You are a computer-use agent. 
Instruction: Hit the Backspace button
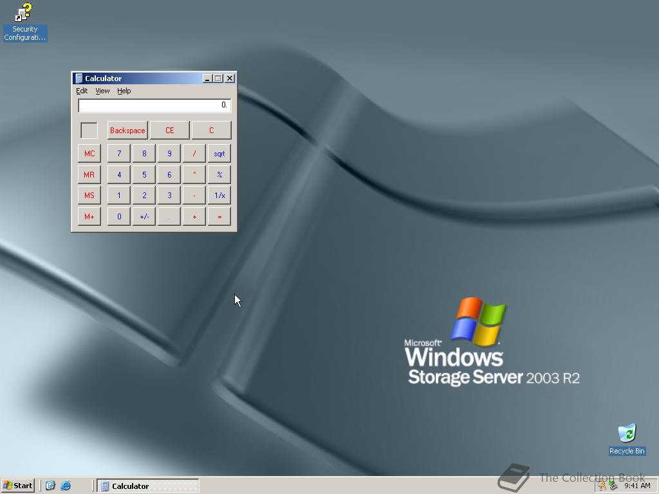127,130
